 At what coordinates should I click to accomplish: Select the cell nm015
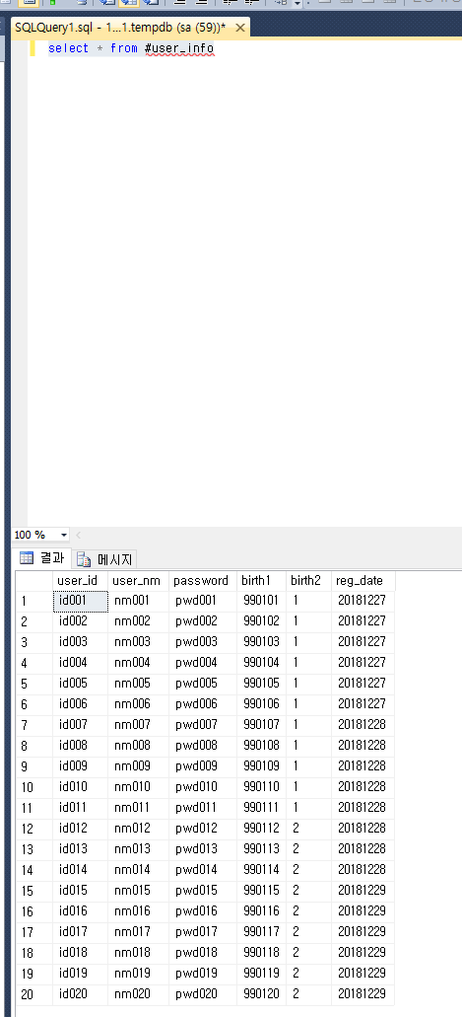(x=139, y=891)
